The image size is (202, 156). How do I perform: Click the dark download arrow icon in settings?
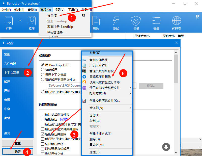(x=166, y=147)
